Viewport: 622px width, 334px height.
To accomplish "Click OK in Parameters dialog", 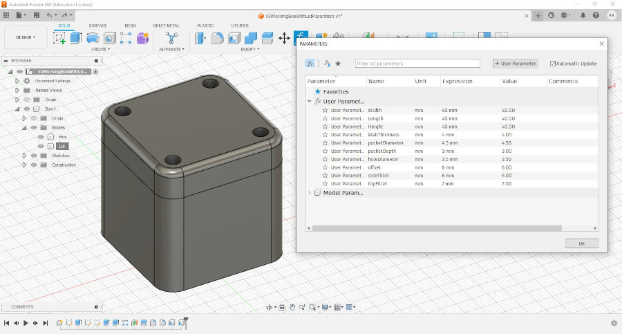I will (x=581, y=243).
